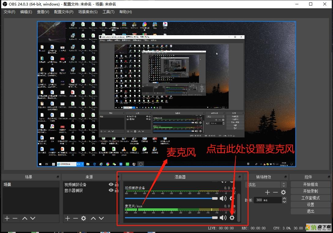The width and height of the screenshot is (333, 233).
Task: Move scene down in 场景 list
Action: pos(33,218)
